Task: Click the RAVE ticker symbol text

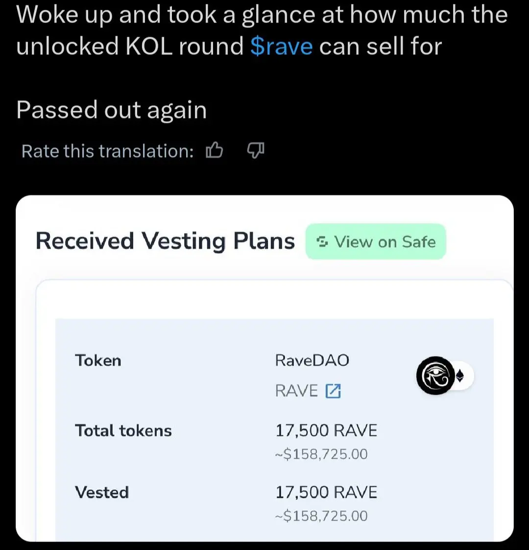Action: [296, 391]
